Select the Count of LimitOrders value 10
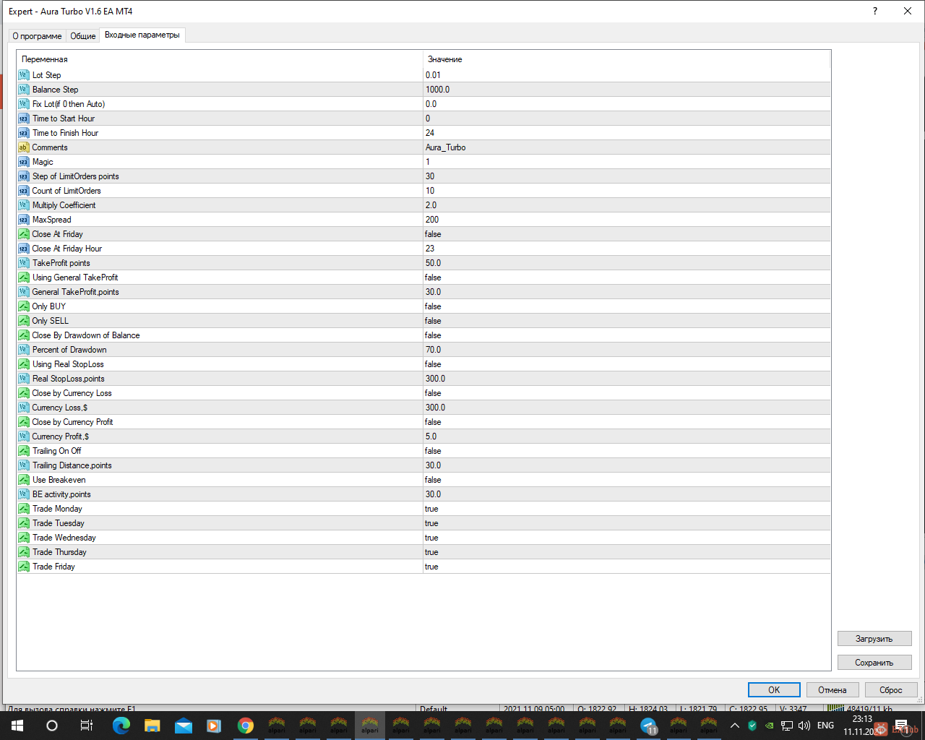This screenshot has height=740, width=925. point(430,191)
